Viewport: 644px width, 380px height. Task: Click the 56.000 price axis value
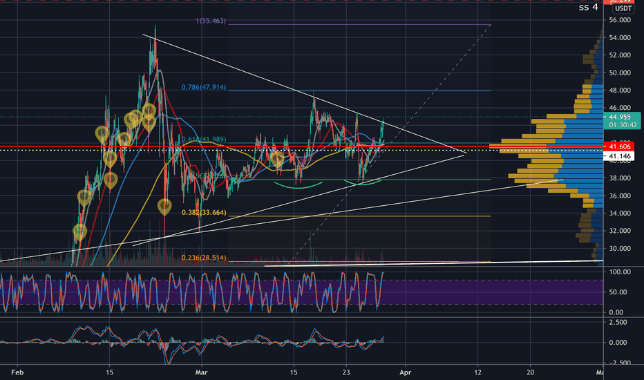(620, 20)
